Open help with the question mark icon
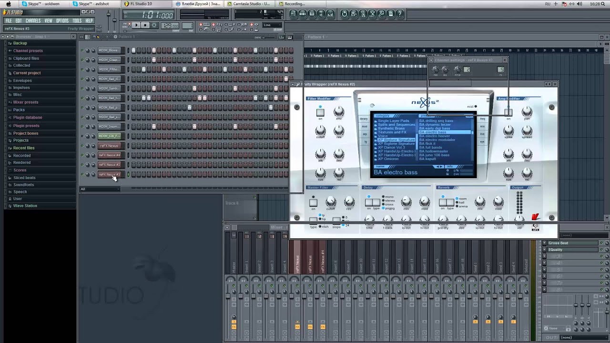610x343 pixels. [400, 14]
